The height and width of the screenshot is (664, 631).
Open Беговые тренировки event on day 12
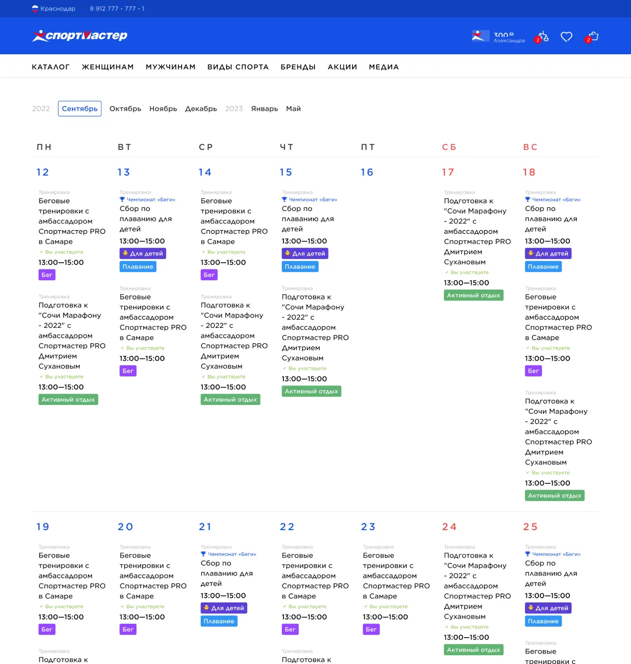(72, 221)
